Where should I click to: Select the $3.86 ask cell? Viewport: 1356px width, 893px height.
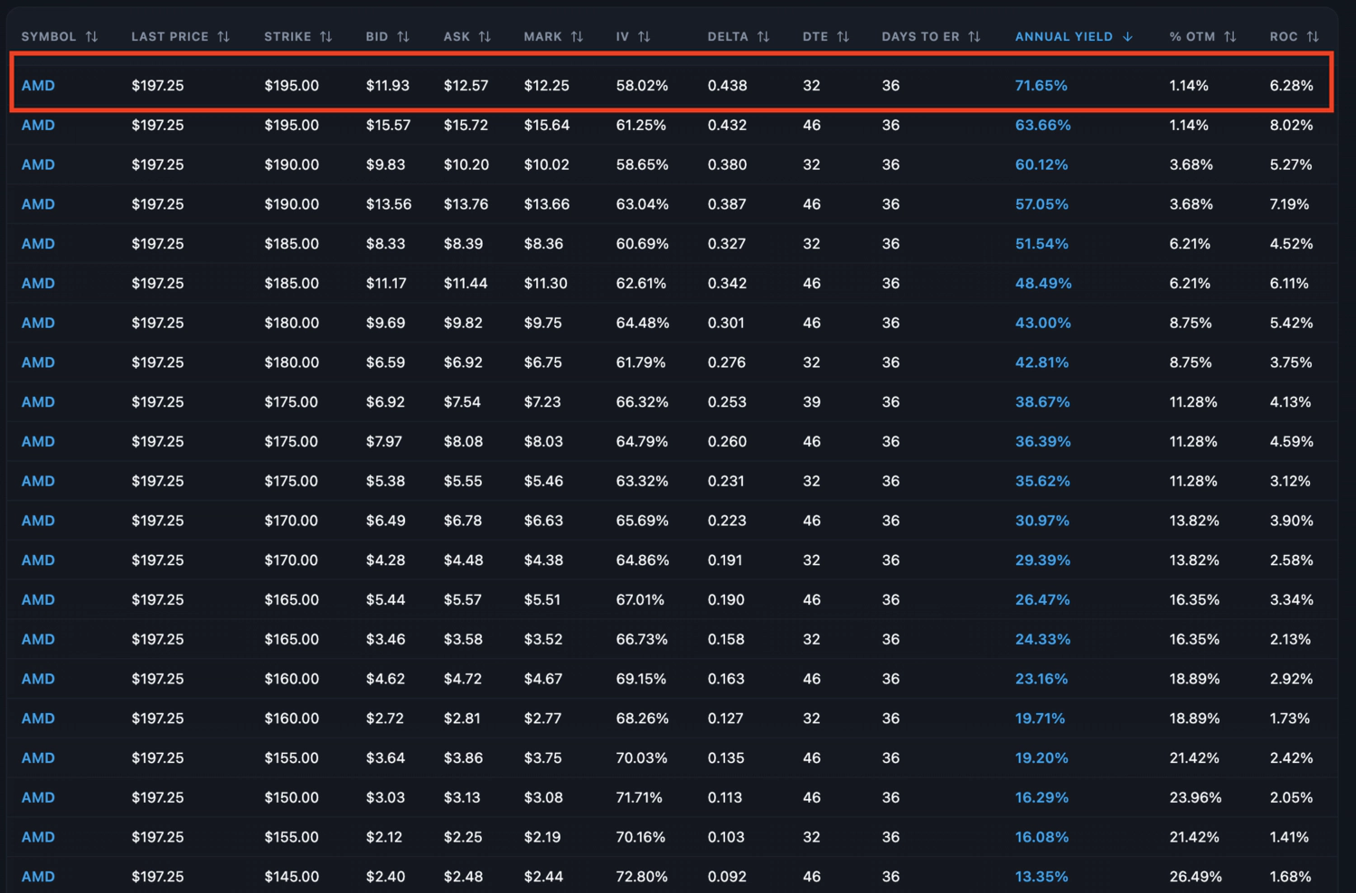463,758
